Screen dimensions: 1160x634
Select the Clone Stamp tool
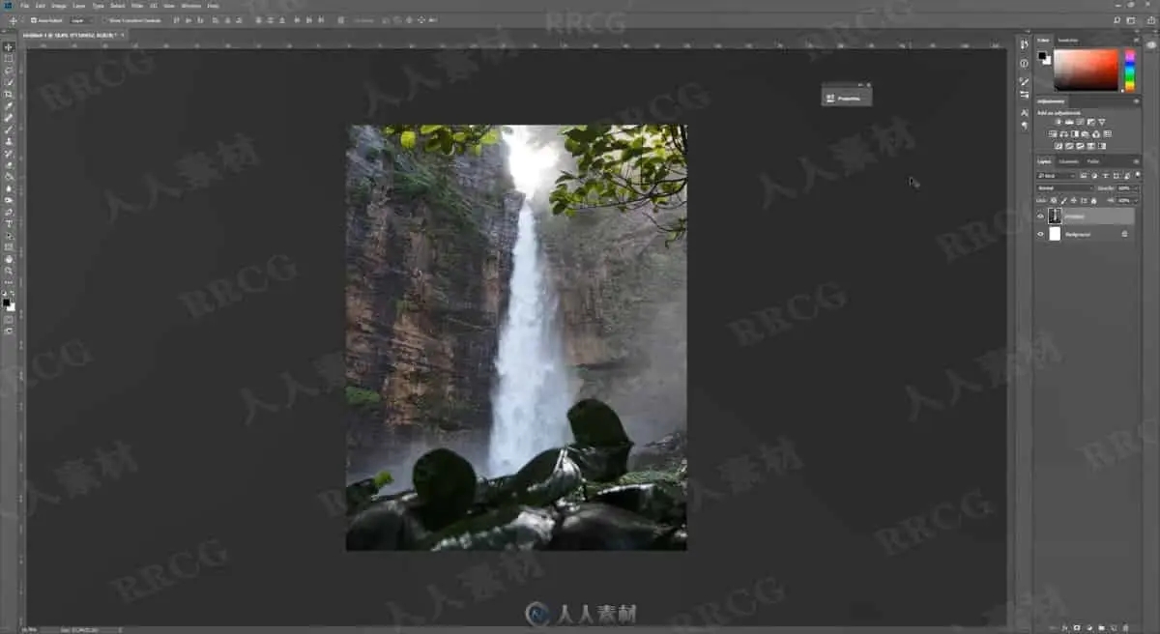click(9, 141)
